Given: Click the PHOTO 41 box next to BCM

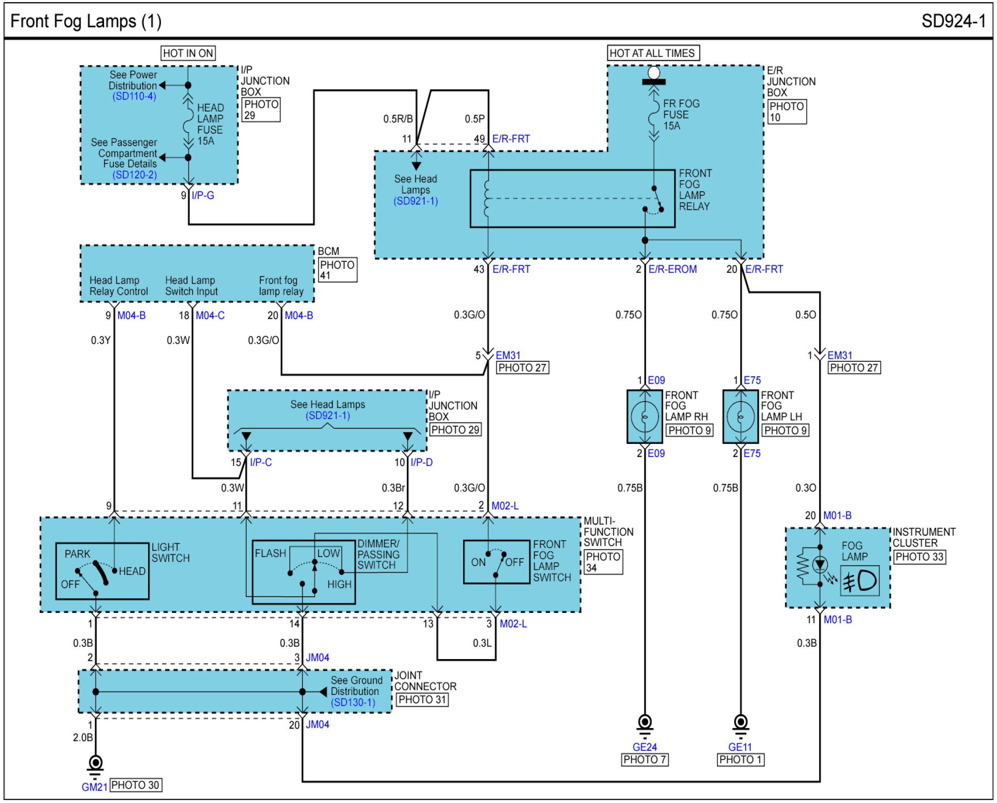Looking at the screenshot, I should 338,270.
